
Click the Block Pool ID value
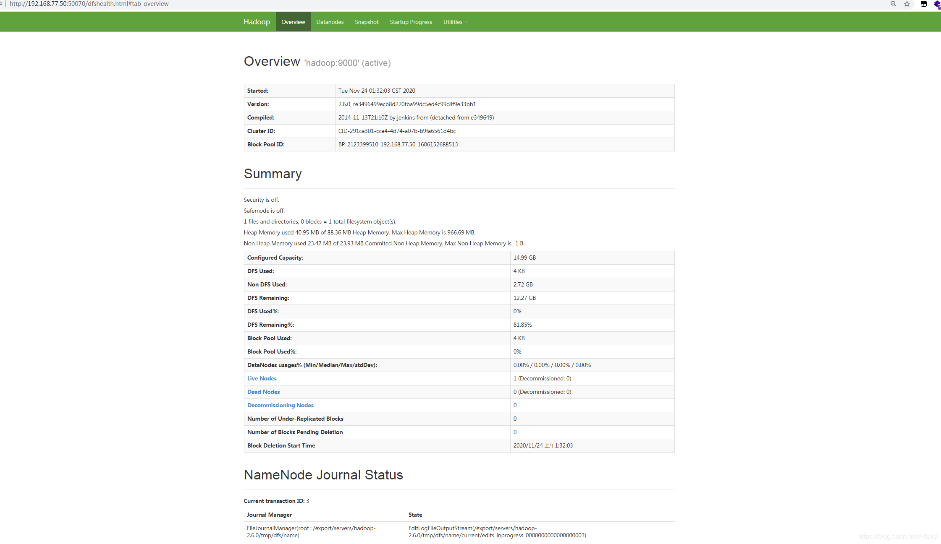click(398, 144)
